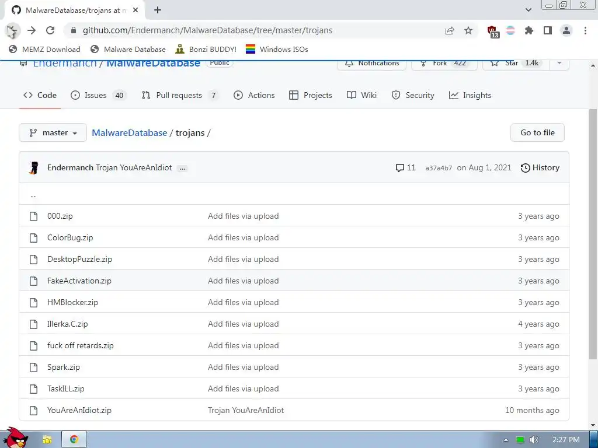Image resolution: width=598 pixels, height=448 pixels.
Task: Open the Extensions puzzle piece menu
Action: tap(529, 30)
